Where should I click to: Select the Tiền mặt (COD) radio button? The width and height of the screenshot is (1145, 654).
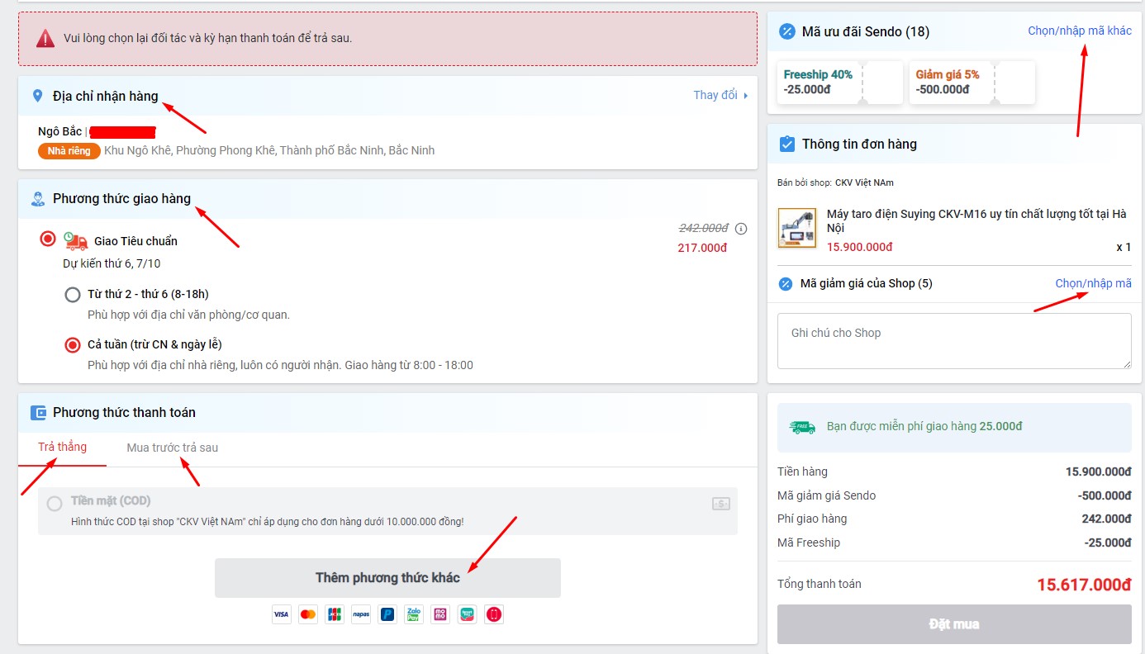[55, 503]
